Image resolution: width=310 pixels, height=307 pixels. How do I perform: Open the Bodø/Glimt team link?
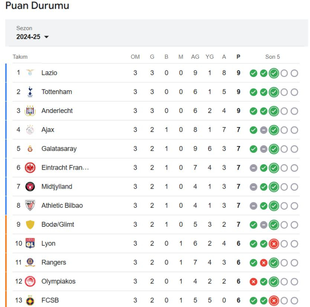58,224
